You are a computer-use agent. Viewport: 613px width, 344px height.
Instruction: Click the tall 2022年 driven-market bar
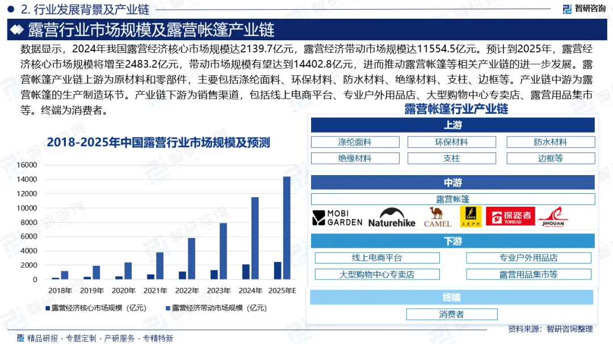[192, 258]
